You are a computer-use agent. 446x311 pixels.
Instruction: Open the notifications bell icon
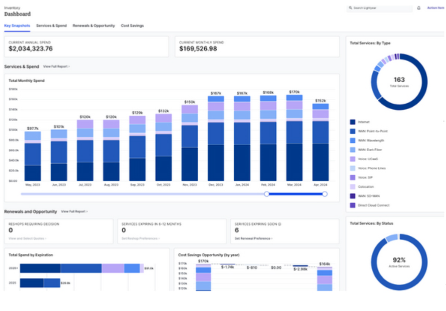[418, 8]
